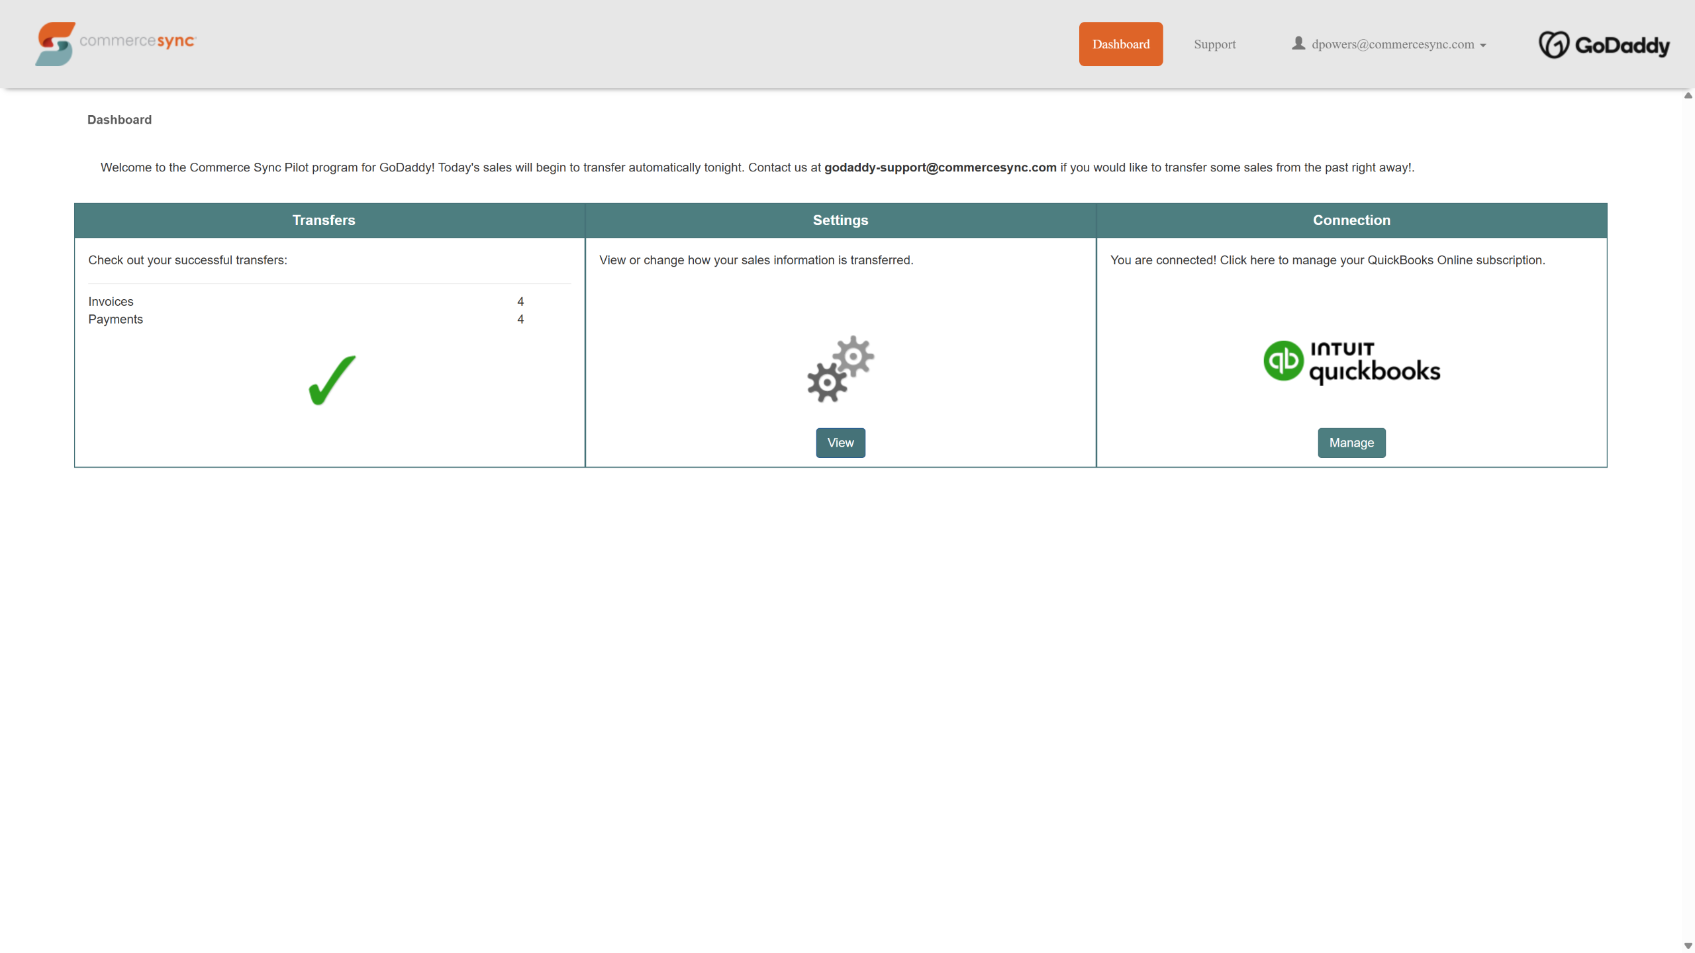Screen dimensions: 1695x953
Task: Select the Settings panel header
Action: coord(840,220)
